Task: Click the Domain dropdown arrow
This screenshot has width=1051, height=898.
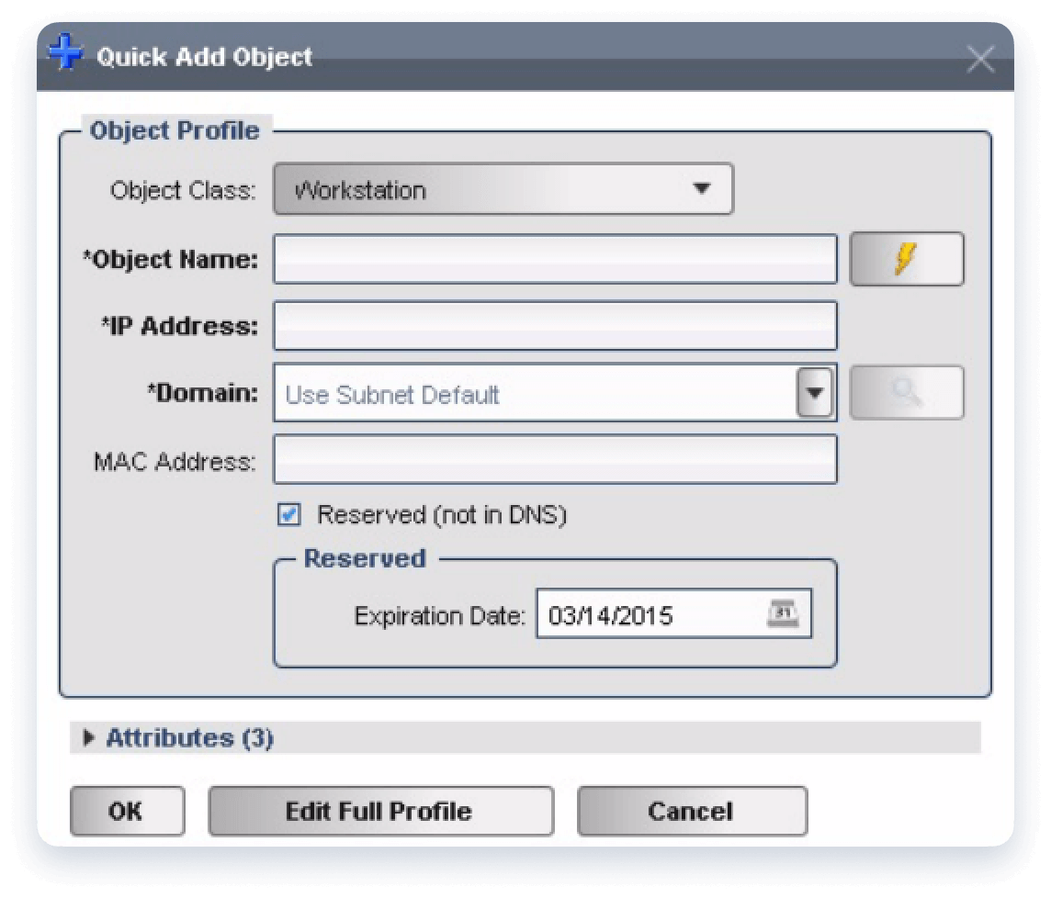Action: (814, 394)
